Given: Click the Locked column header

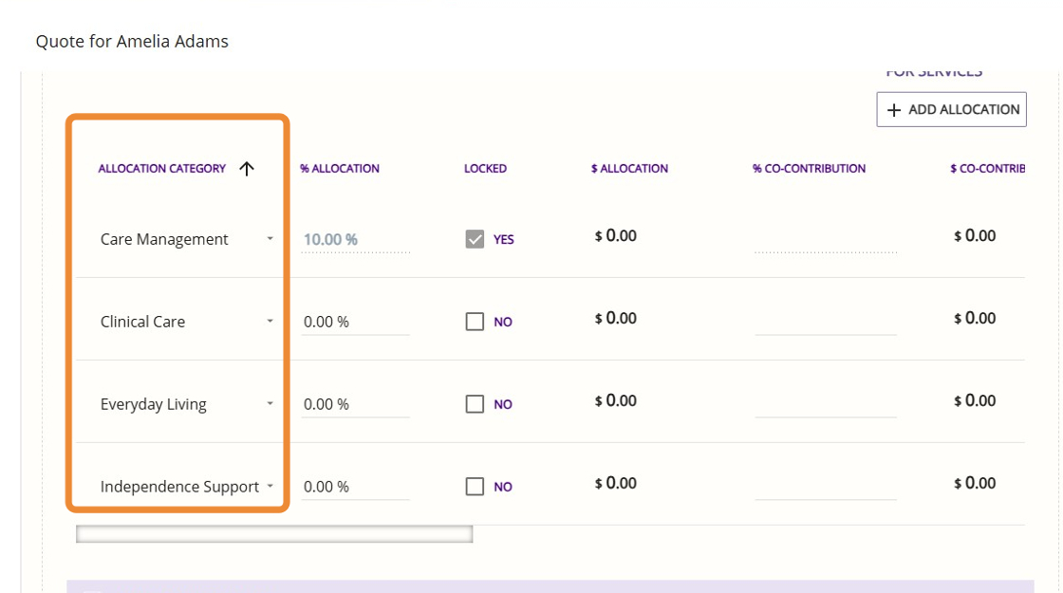Looking at the screenshot, I should coord(485,169).
